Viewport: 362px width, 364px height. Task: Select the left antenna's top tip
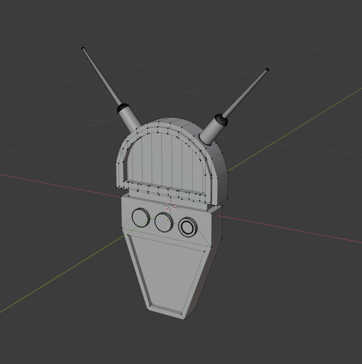coord(83,48)
